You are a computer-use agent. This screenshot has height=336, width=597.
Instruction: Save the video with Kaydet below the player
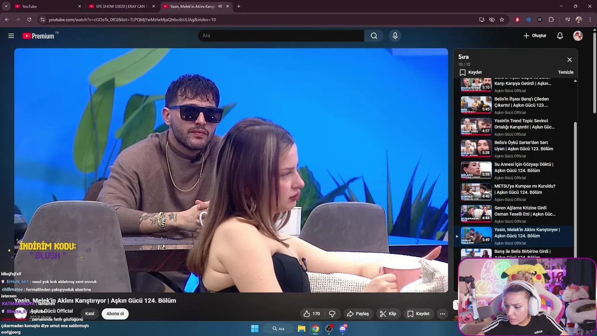click(x=418, y=314)
